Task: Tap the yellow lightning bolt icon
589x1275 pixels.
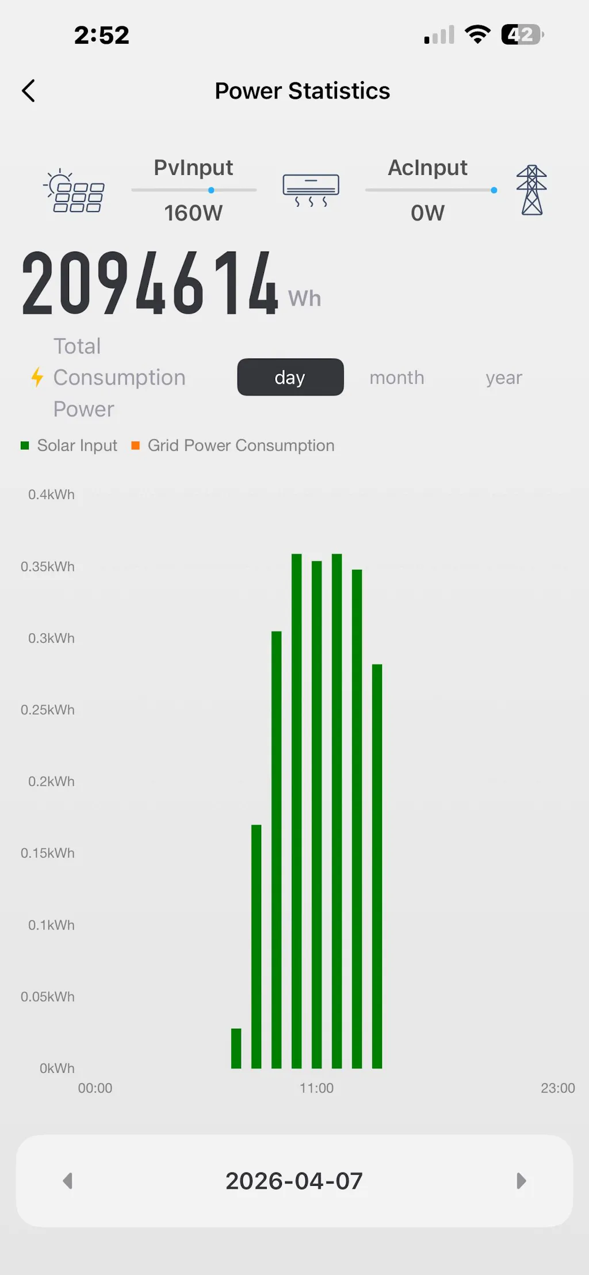Action: point(37,378)
